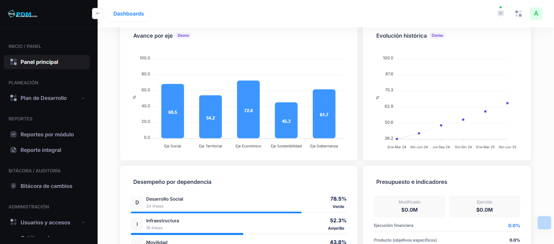Click the 'Verde' status label
This screenshot has width=554, height=244.
click(338, 206)
